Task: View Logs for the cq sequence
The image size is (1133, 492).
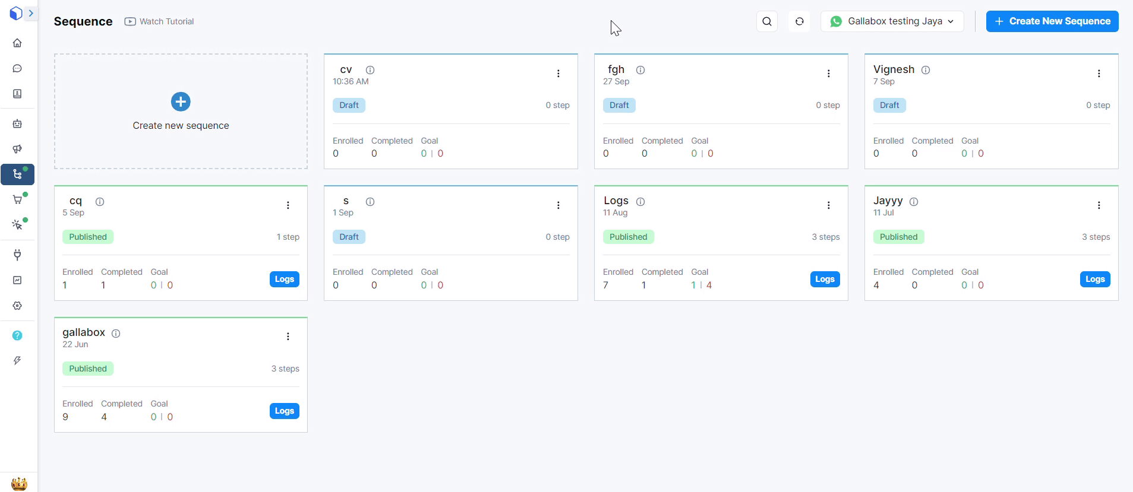Action: point(284,280)
